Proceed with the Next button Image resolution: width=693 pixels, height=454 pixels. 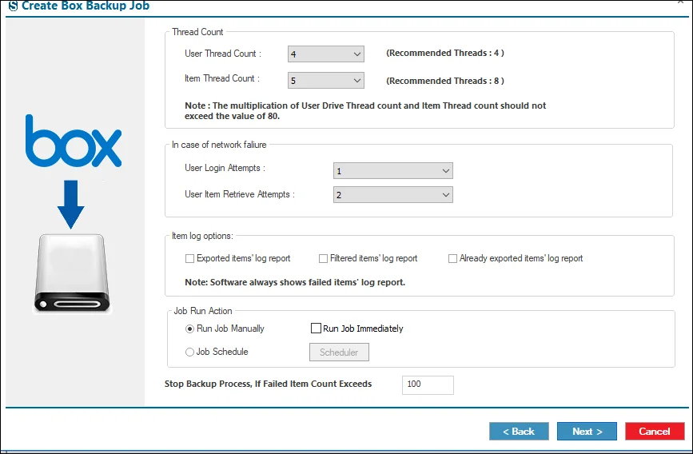coord(587,432)
